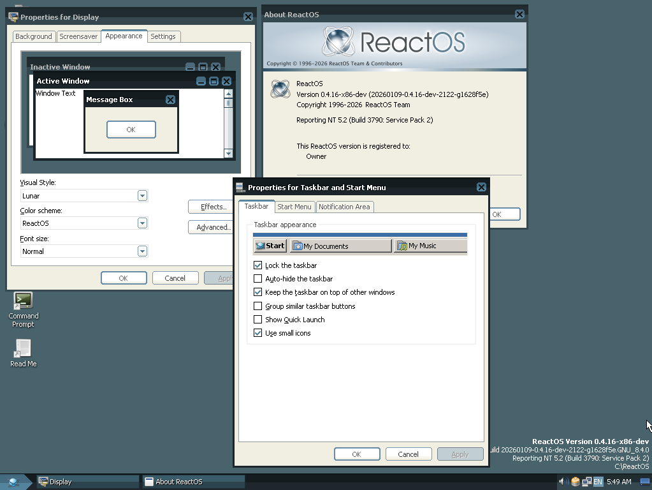Open the Read Me desktop icon
Viewport: 652px width, 490px height.
[23, 349]
